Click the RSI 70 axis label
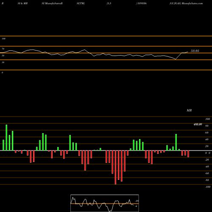This screenshot has height=212, width=212. pos(3,49)
